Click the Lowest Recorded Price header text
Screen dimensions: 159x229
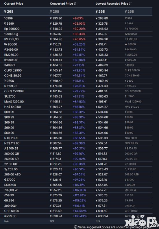pos(112,4)
